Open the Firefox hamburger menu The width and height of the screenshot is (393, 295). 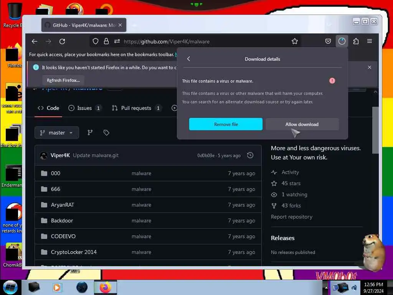coord(370,41)
